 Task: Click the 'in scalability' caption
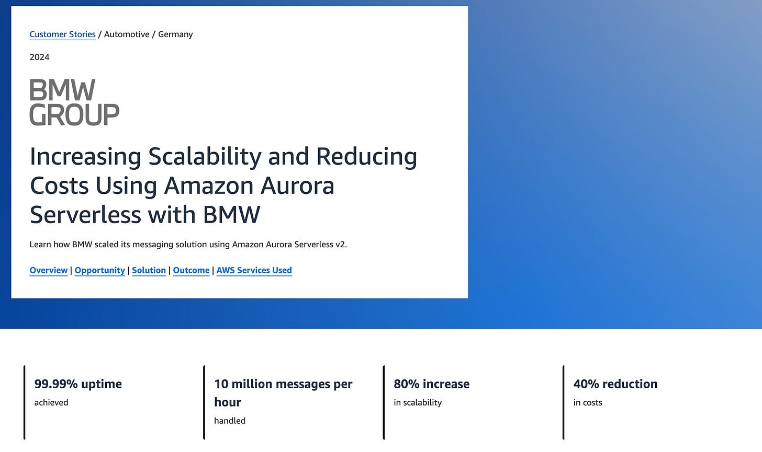(418, 402)
